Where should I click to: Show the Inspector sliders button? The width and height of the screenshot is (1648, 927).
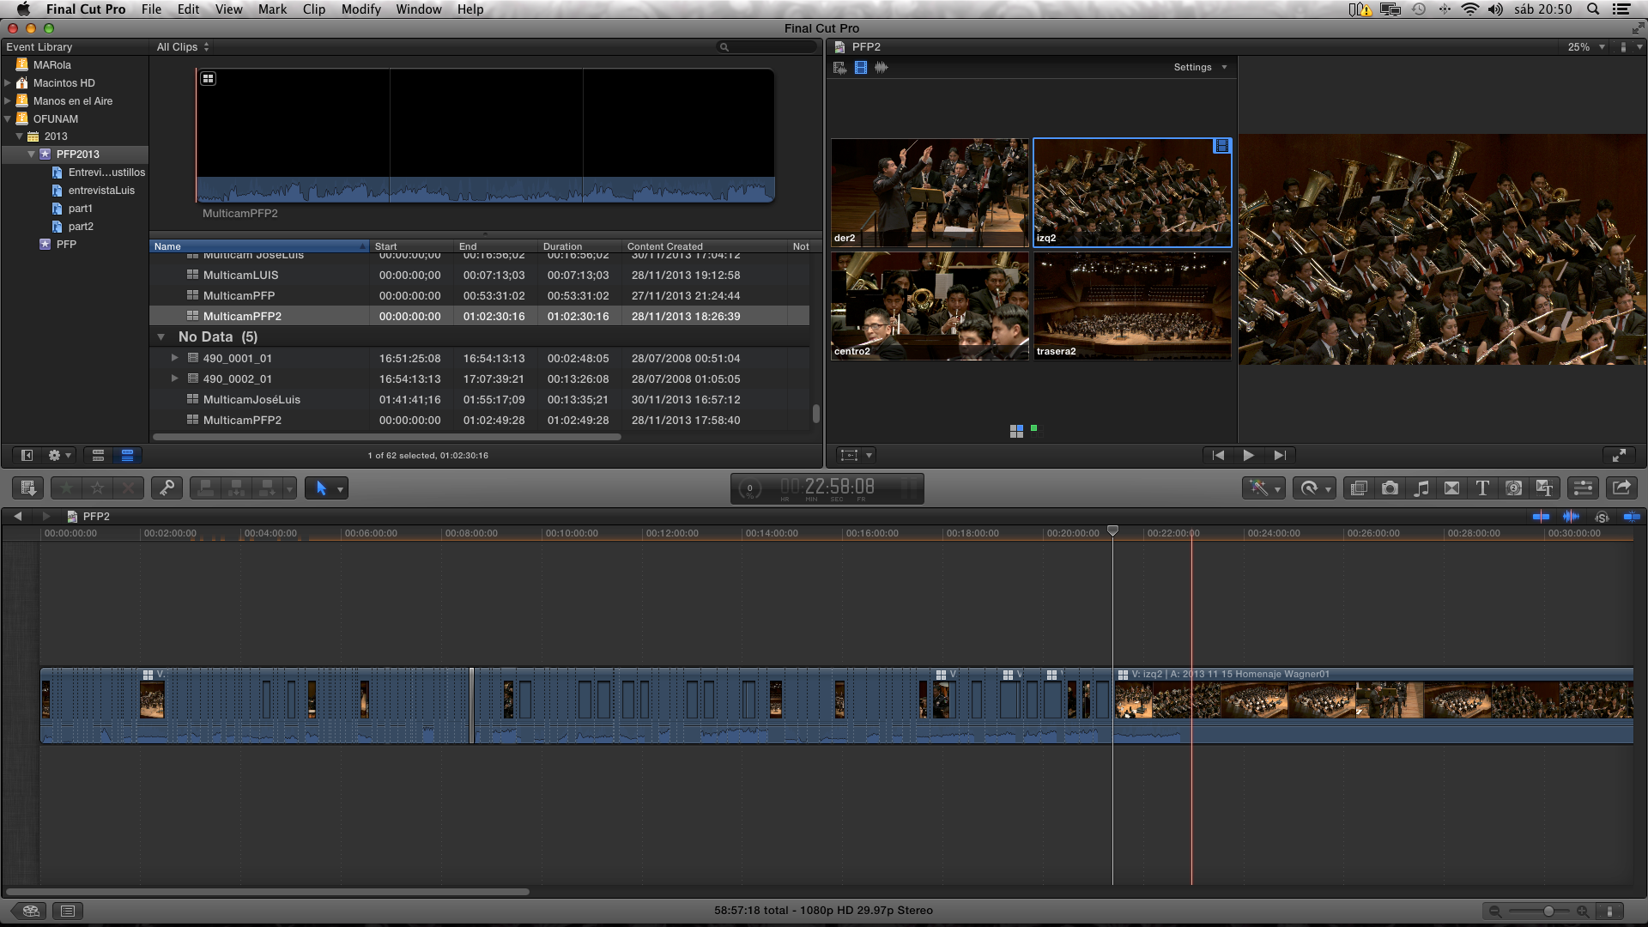tap(1583, 488)
